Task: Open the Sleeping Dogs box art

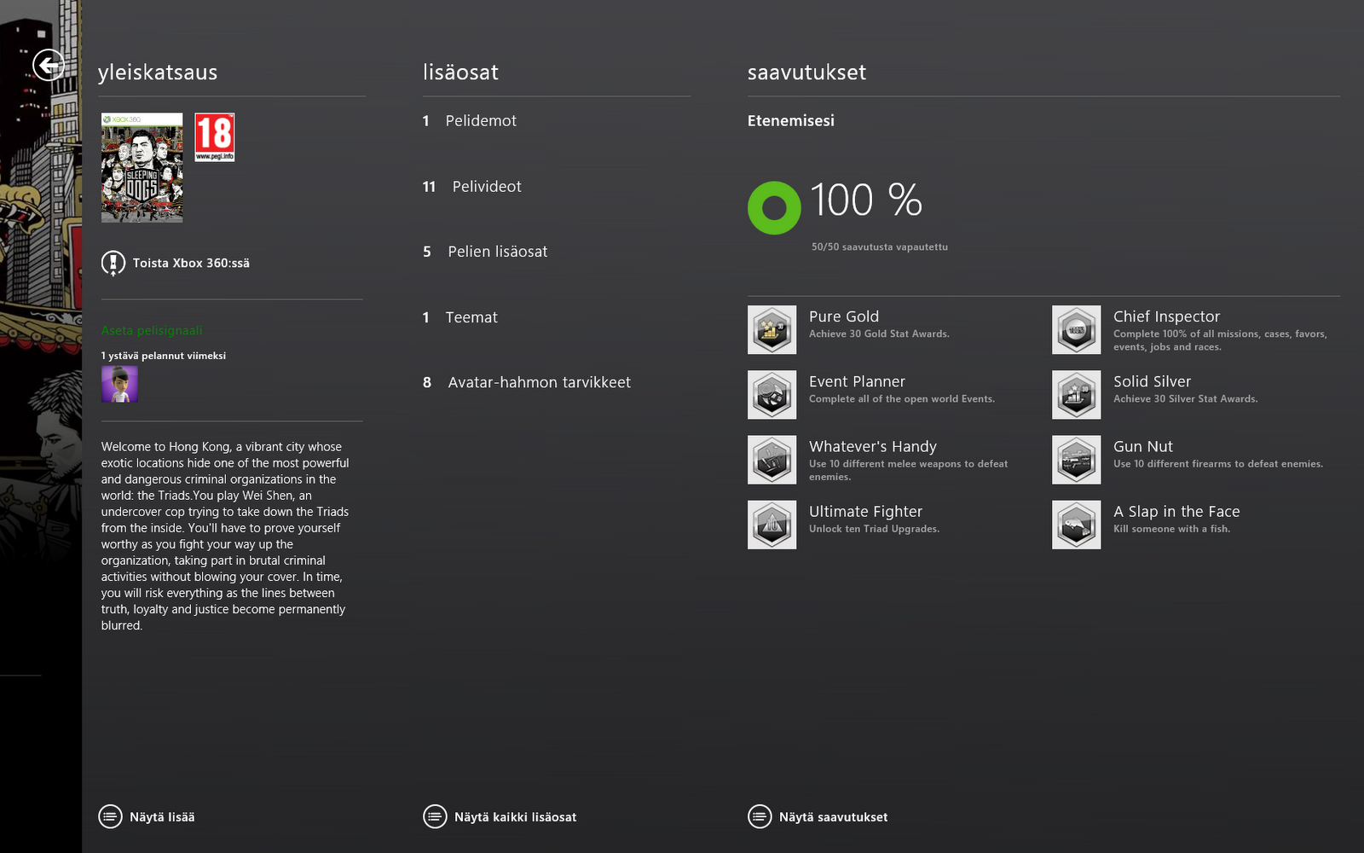Action: (x=142, y=167)
